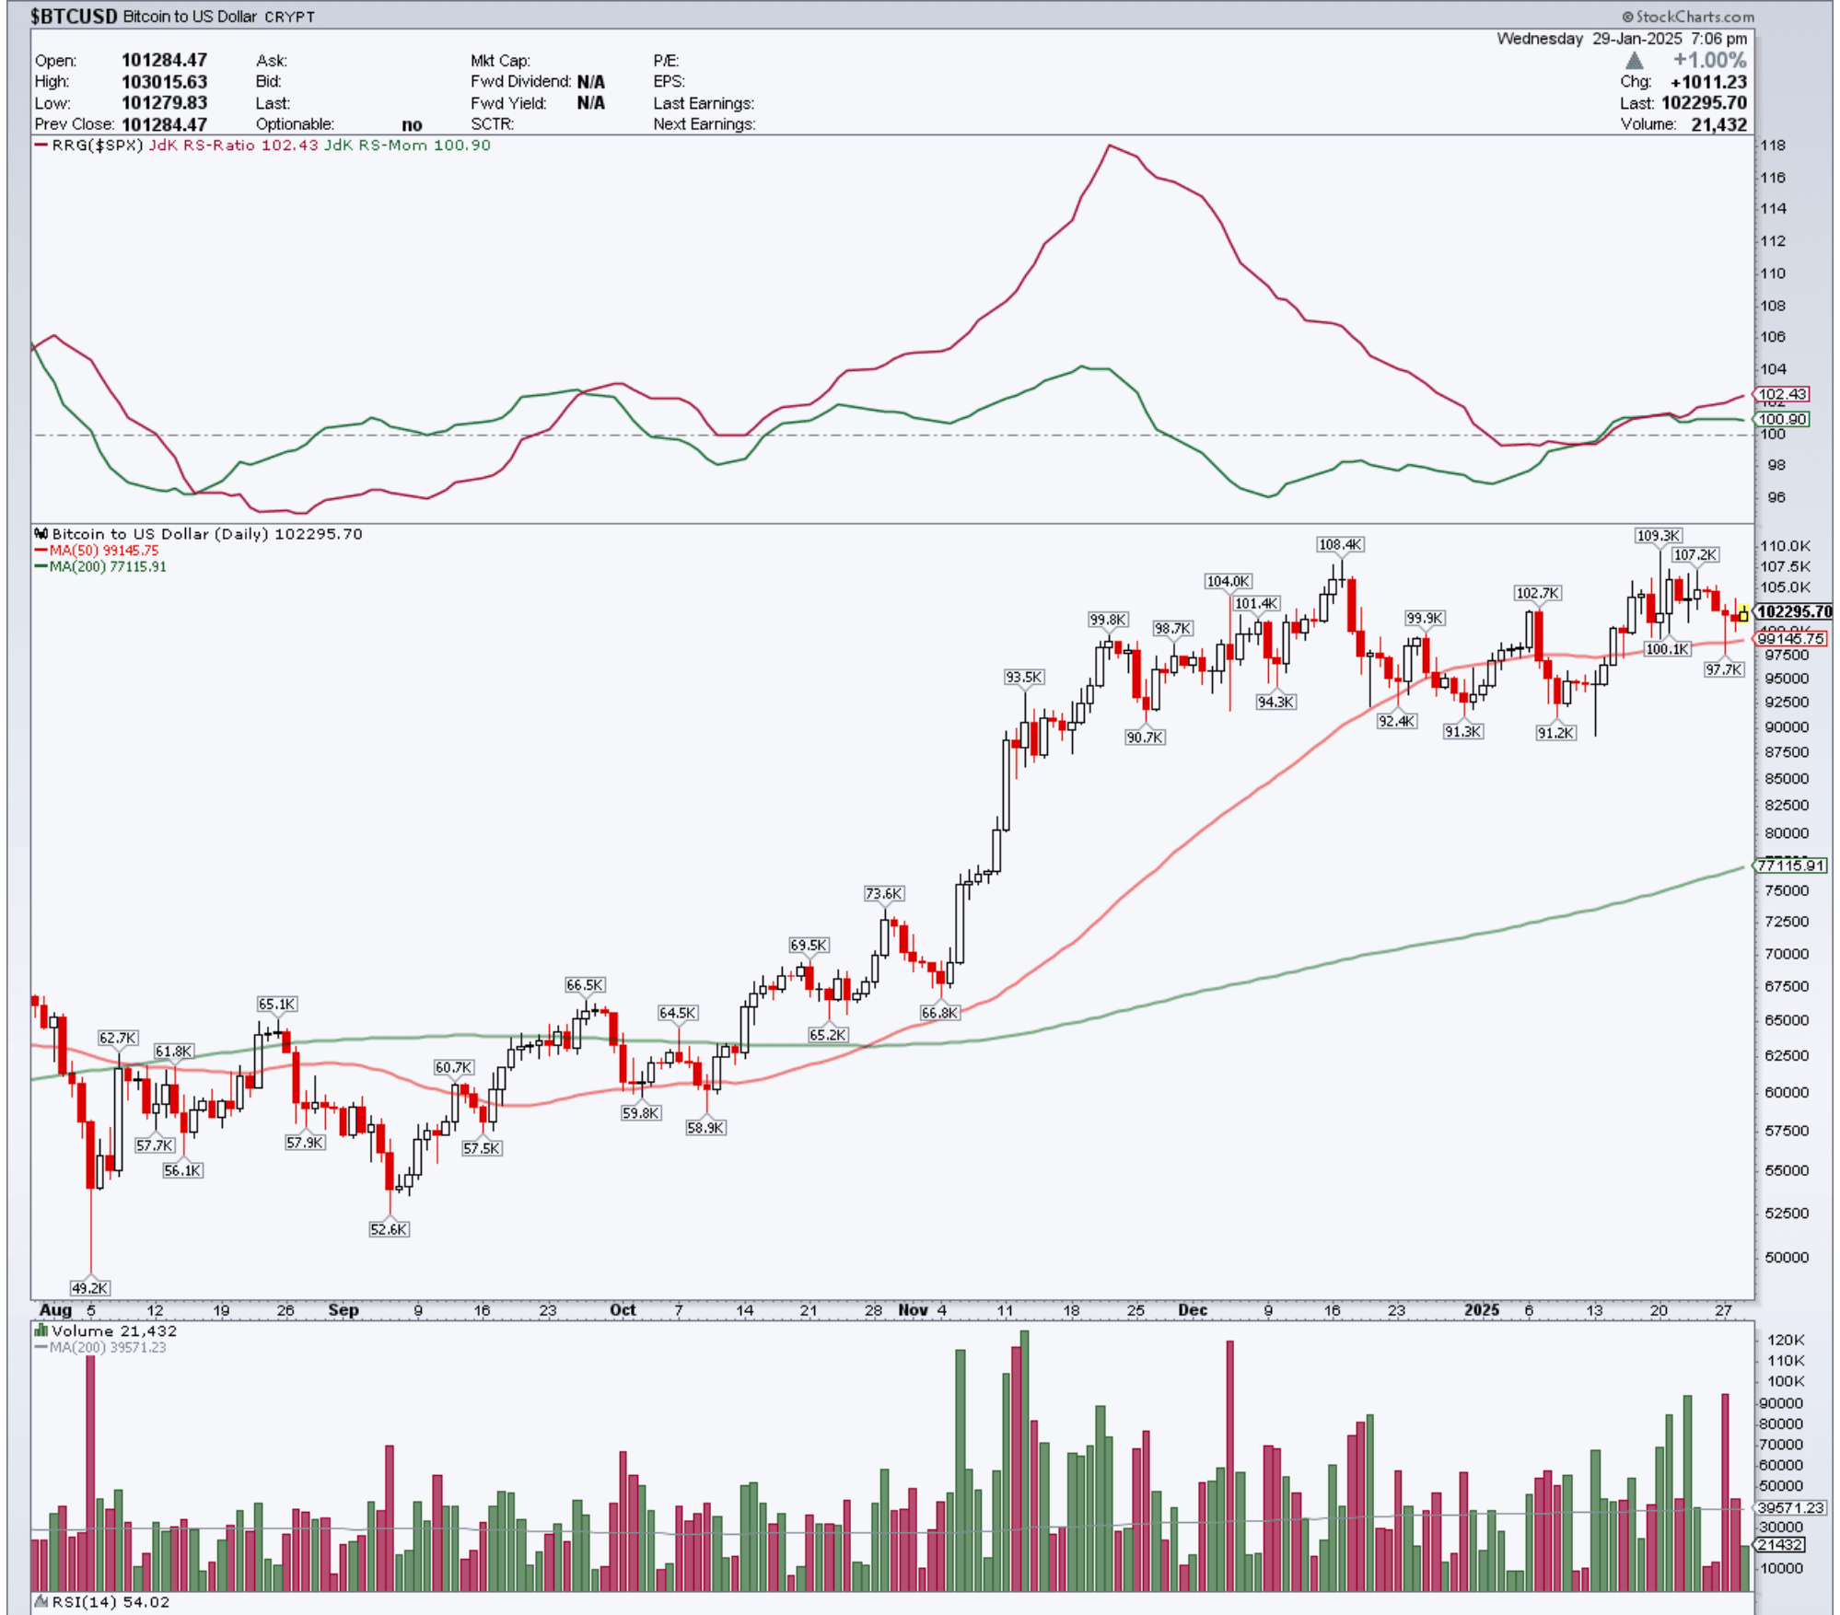Click the 52.6K September low label

tap(389, 1229)
